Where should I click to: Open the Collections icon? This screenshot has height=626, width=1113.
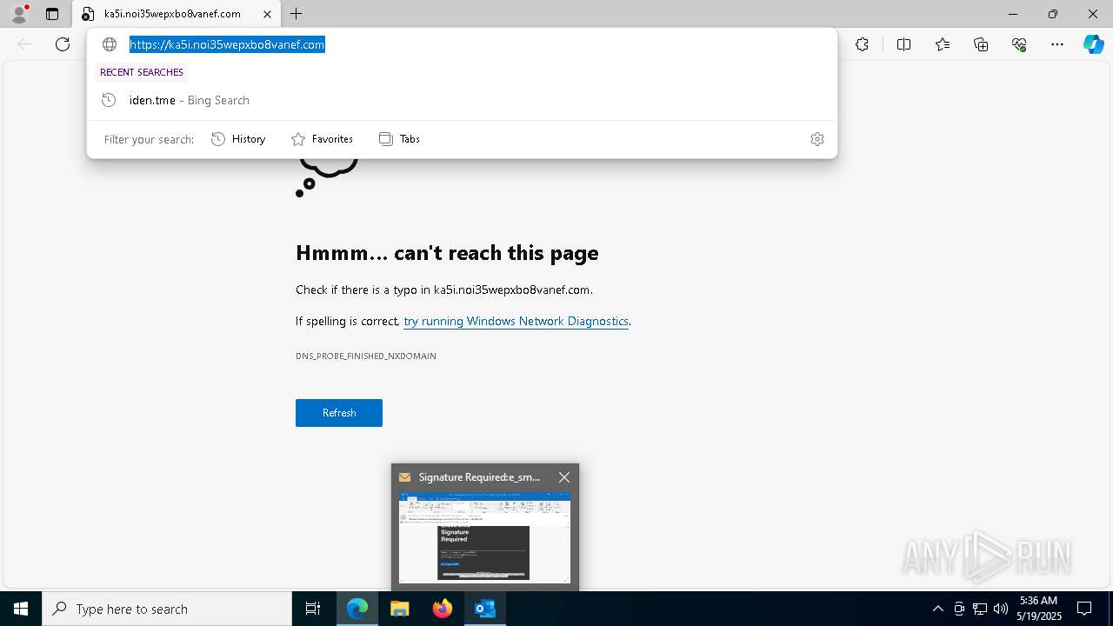click(981, 44)
